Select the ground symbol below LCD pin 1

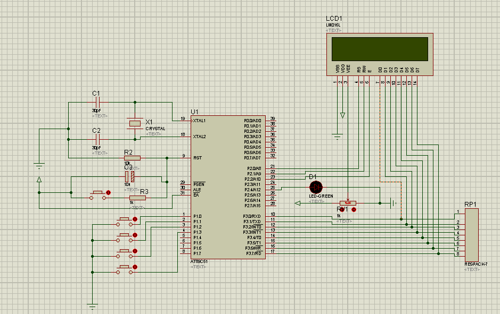(338, 137)
